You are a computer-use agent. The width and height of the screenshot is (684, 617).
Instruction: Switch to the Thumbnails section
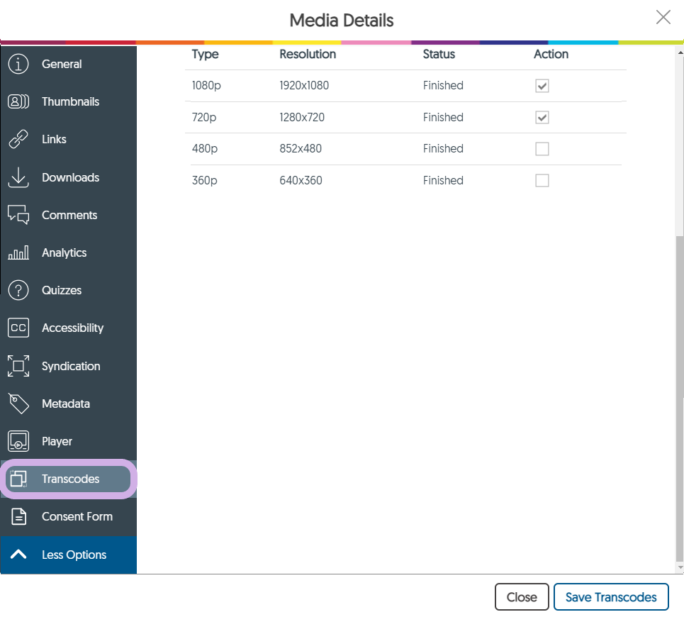[x=70, y=101]
